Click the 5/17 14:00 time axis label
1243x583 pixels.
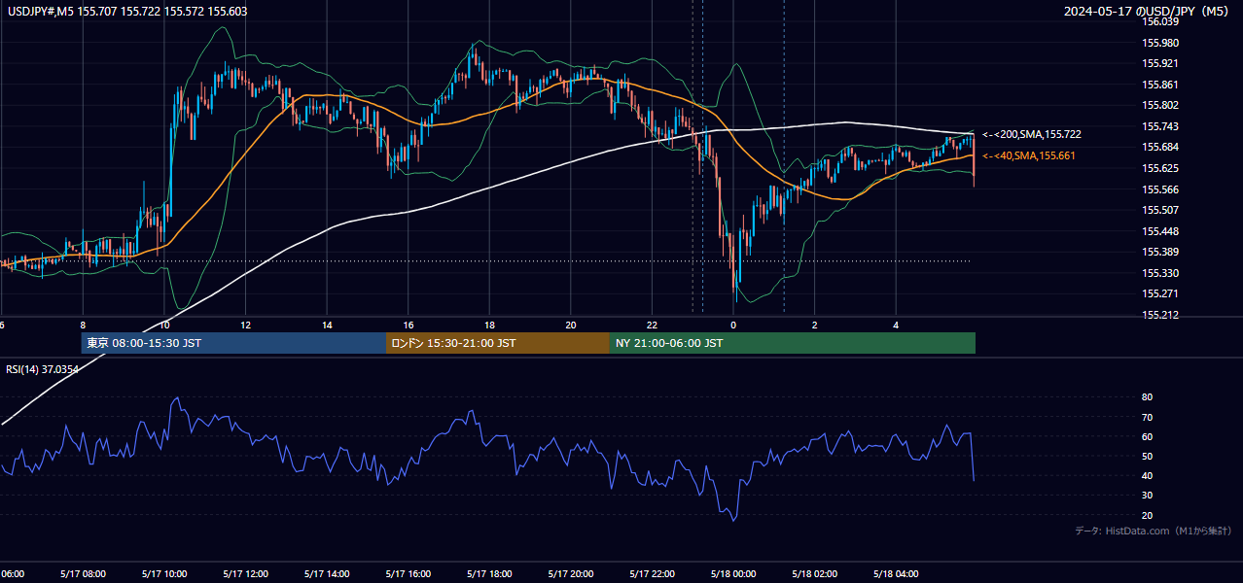[327, 573]
